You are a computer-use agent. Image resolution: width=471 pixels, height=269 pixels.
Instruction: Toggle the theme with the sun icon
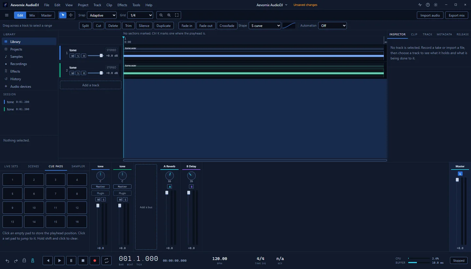(x=436, y=5)
